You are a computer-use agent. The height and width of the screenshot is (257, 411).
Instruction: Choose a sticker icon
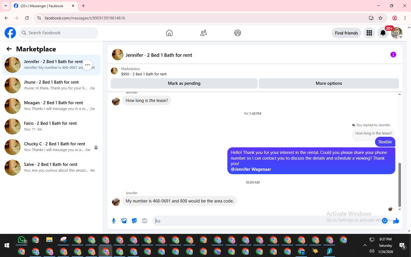point(134,221)
